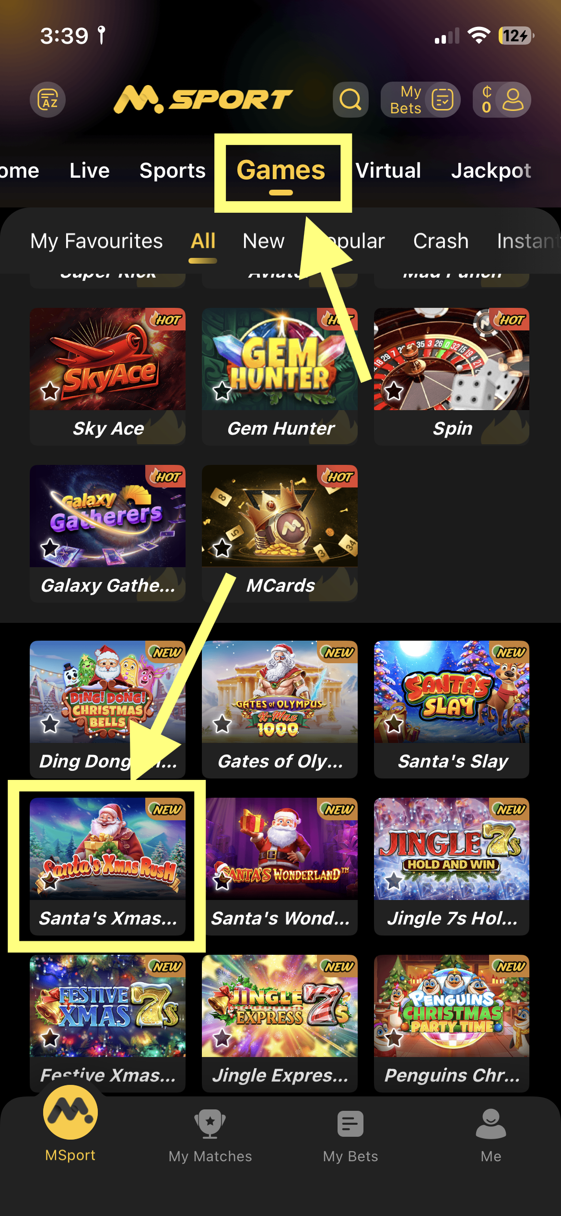This screenshot has width=561, height=1216.
Task: Tap the search magnifier icon
Action: tap(351, 99)
